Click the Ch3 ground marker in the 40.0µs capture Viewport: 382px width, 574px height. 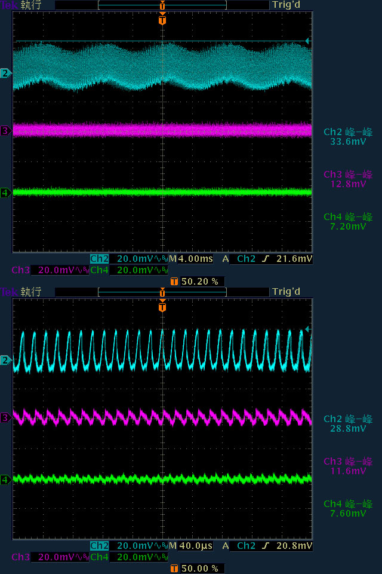[x=5, y=417]
